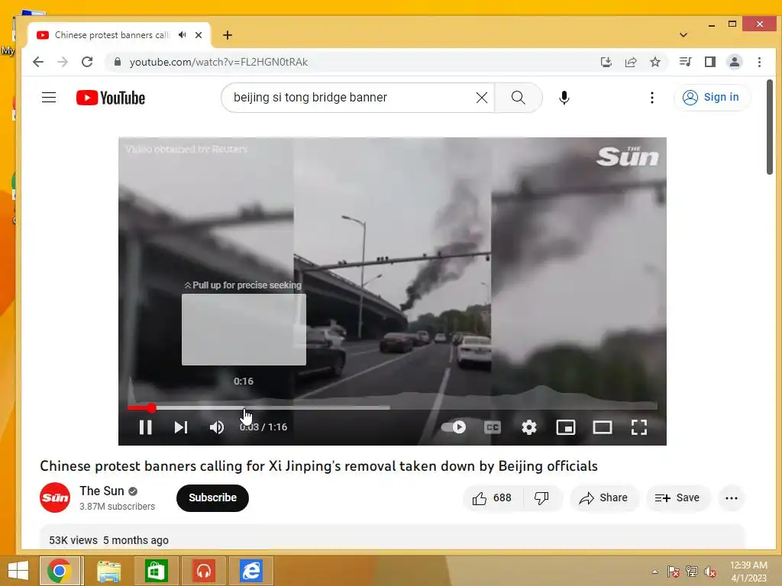
Task: Toggle the autoplay switch
Action: pyautogui.click(x=454, y=427)
